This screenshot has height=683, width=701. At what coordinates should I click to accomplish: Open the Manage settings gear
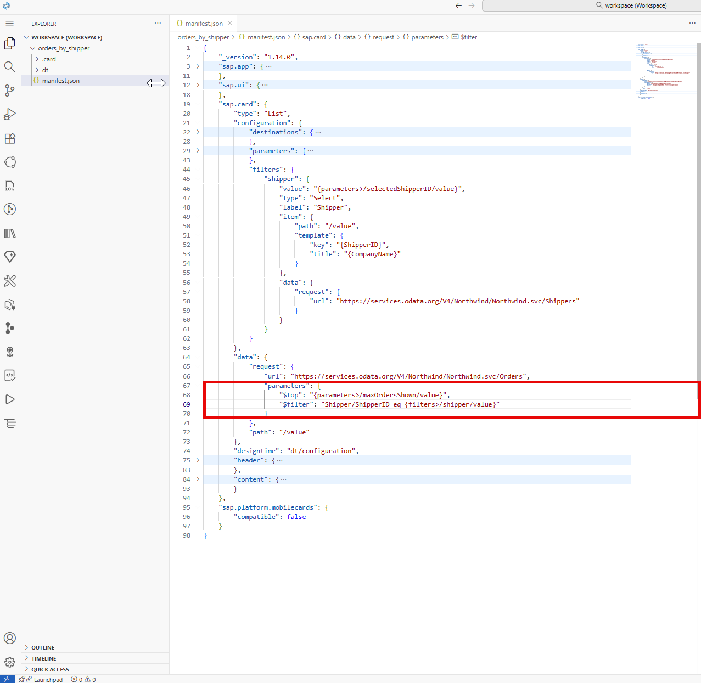click(9, 662)
